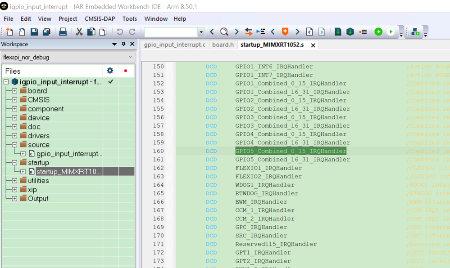Image resolution: width=450 pixels, height=268 pixels.
Task: Click Debug without Downloading small play icon
Action: click(x=391, y=32)
